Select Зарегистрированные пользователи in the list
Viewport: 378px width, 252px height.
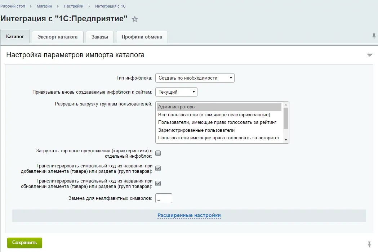pyautogui.click(x=219, y=130)
